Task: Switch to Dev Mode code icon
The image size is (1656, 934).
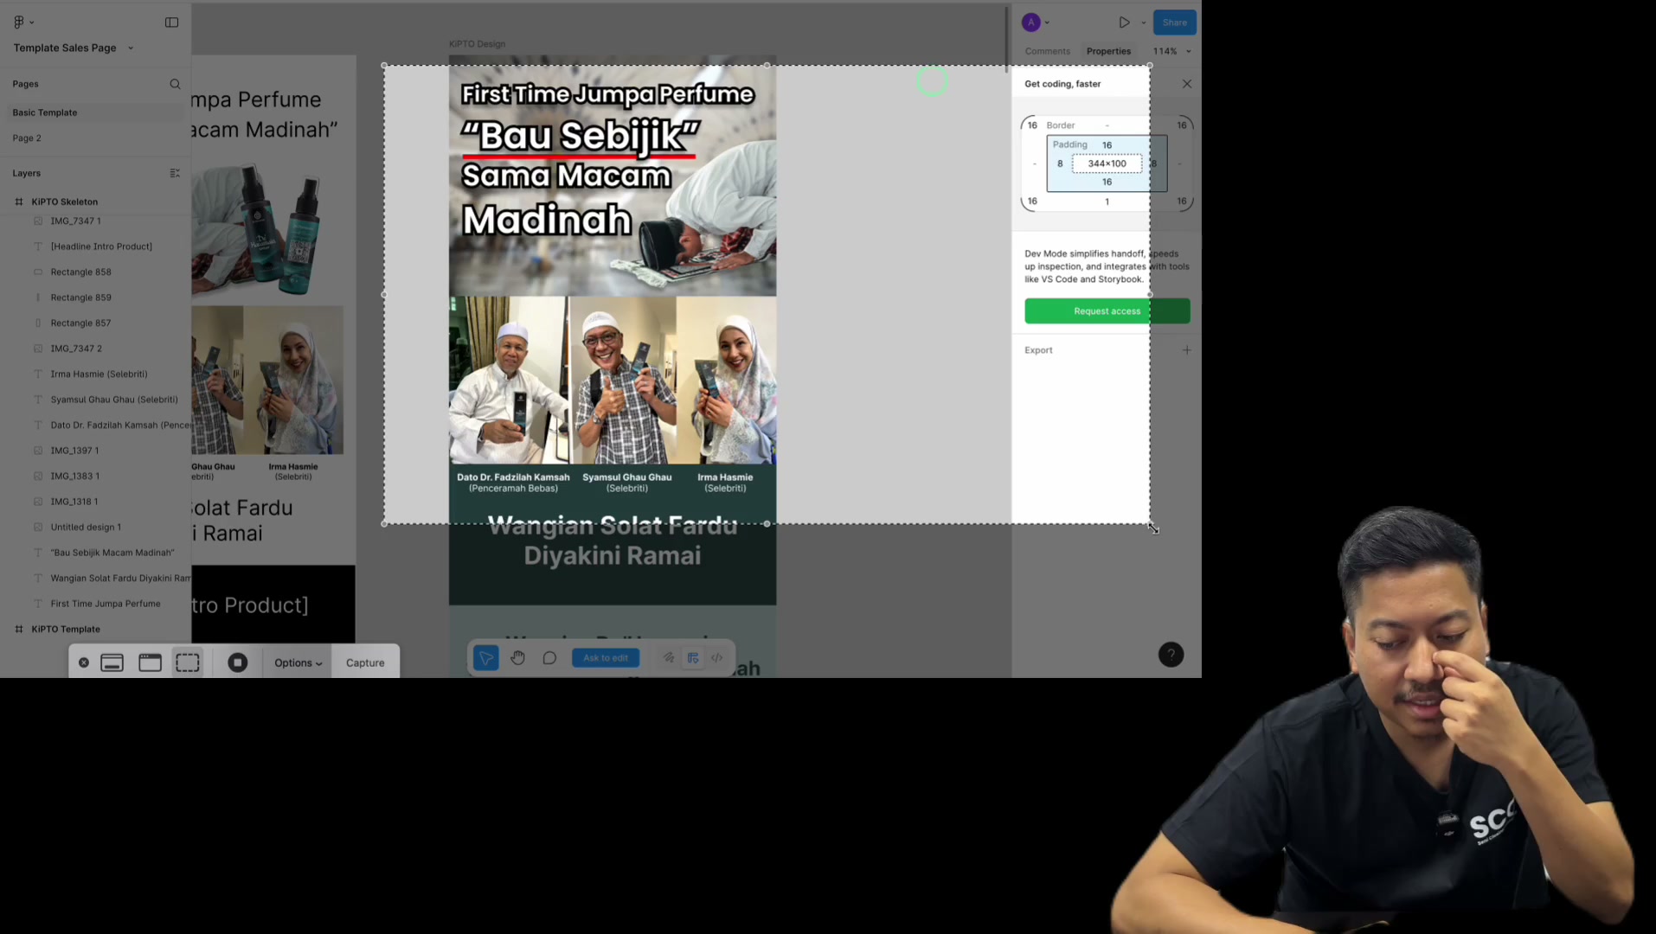Action: click(717, 658)
